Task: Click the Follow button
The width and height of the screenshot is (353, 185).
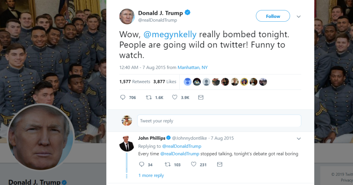Action: [x=273, y=16]
